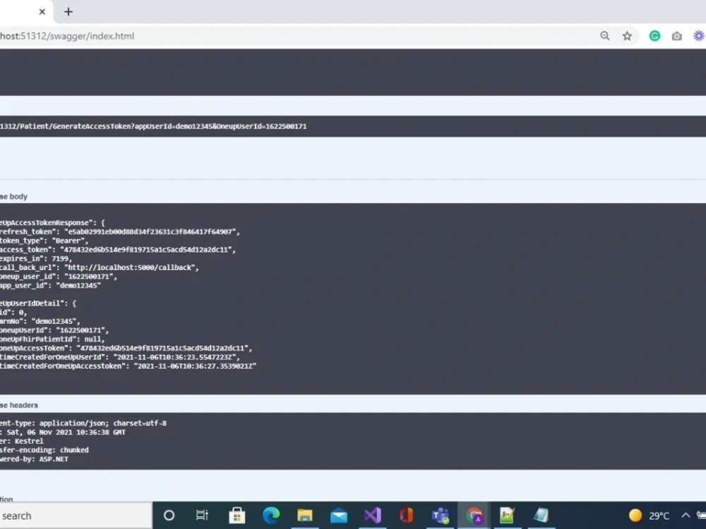
Task: Open Cortana from the taskbar
Action: [169, 515]
